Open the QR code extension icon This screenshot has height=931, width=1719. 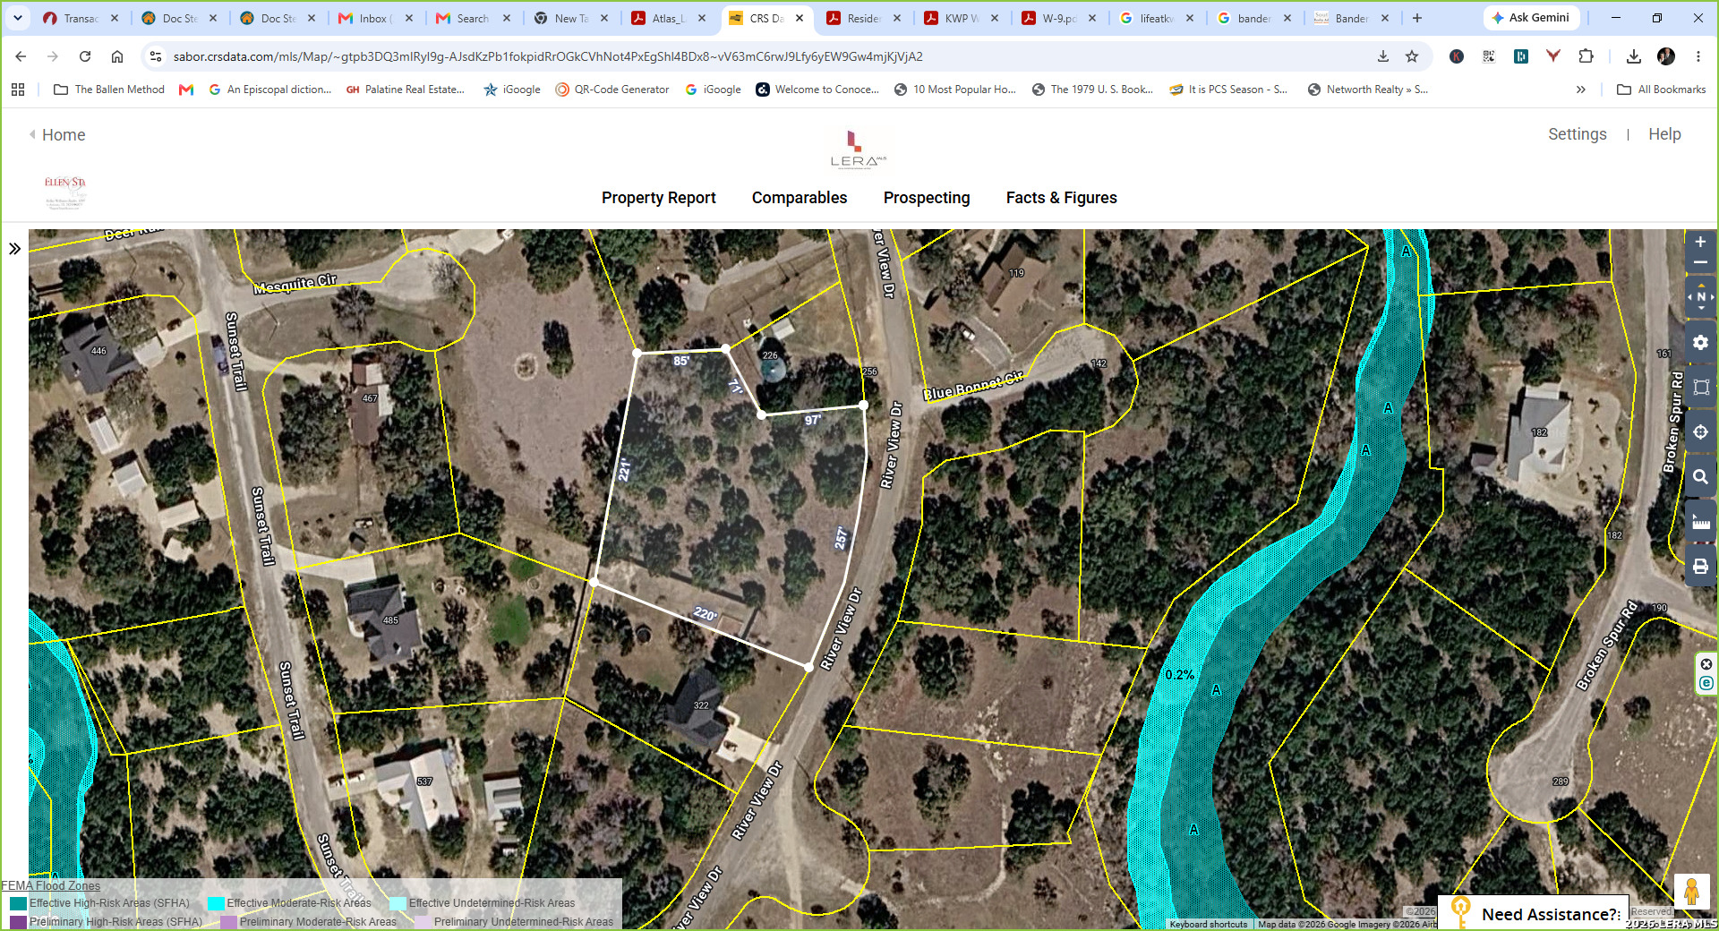1489,56
